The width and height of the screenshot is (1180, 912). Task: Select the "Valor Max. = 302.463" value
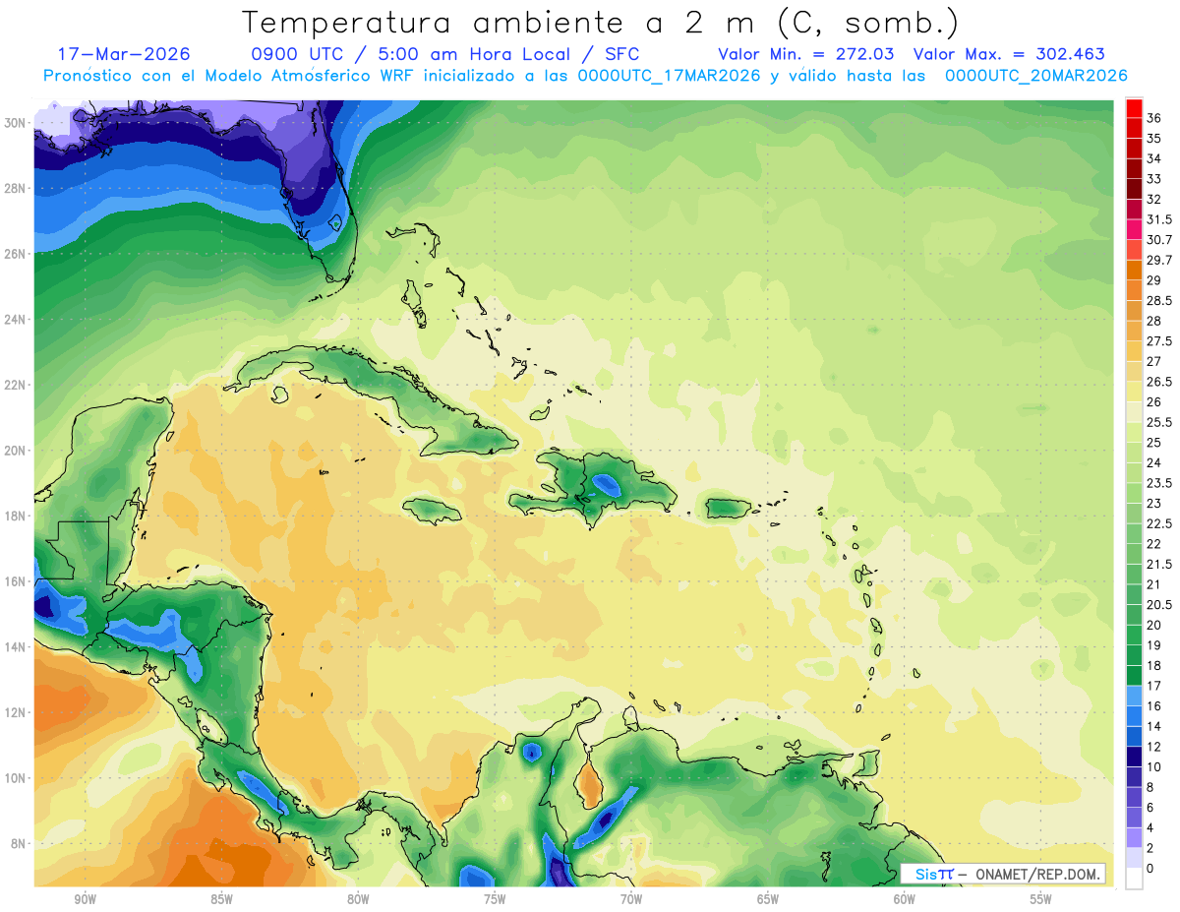pyautogui.click(x=1009, y=54)
